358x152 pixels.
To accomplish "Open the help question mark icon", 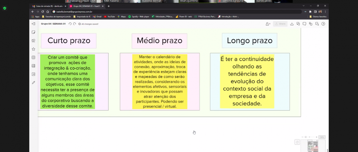I will [x=323, y=24].
